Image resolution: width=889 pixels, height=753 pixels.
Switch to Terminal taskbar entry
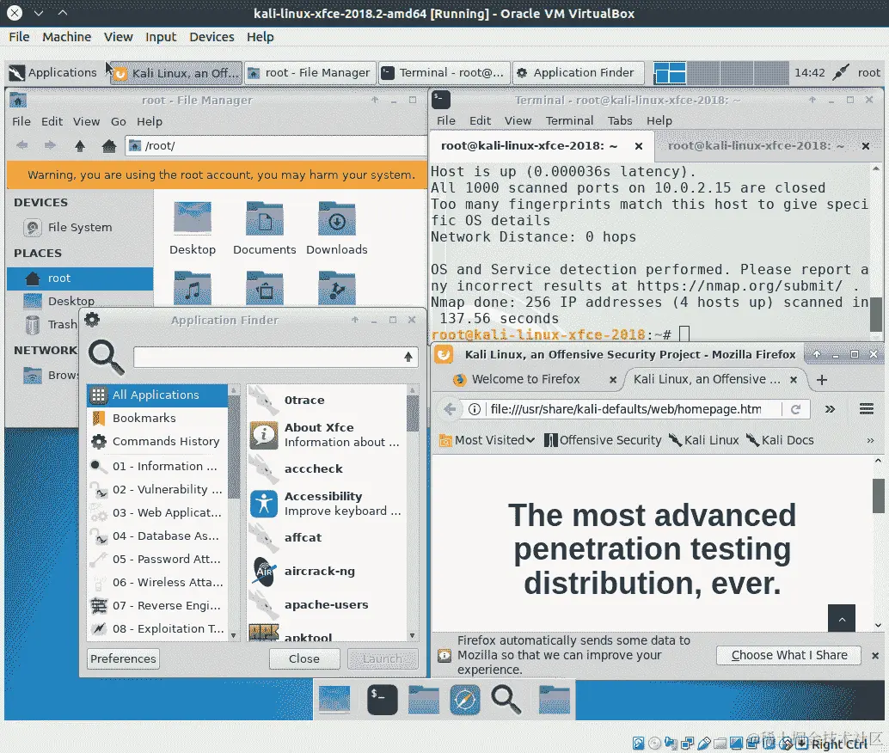[444, 72]
